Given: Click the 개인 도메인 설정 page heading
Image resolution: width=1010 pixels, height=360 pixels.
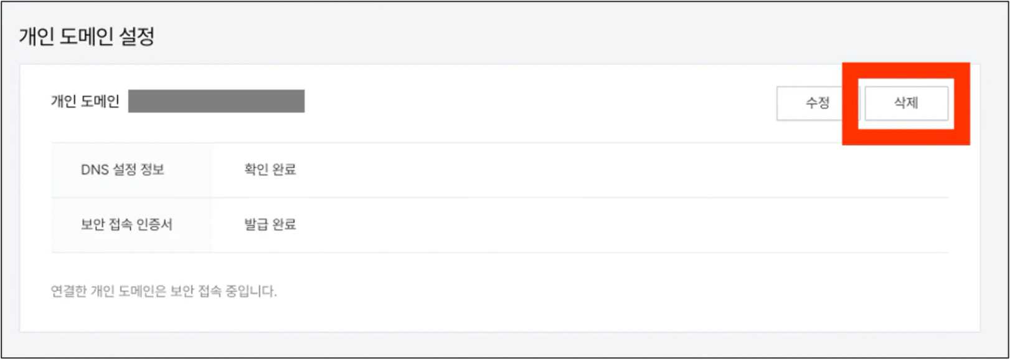Looking at the screenshot, I should tap(87, 36).
